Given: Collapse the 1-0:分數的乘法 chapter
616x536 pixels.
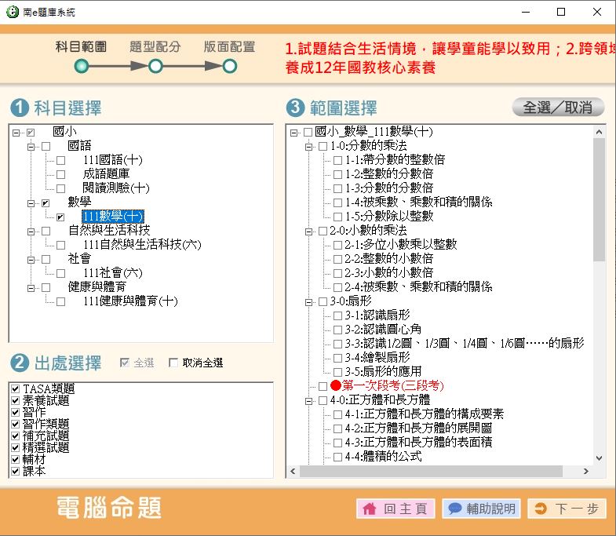Looking at the screenshot, I should [308, 147].
